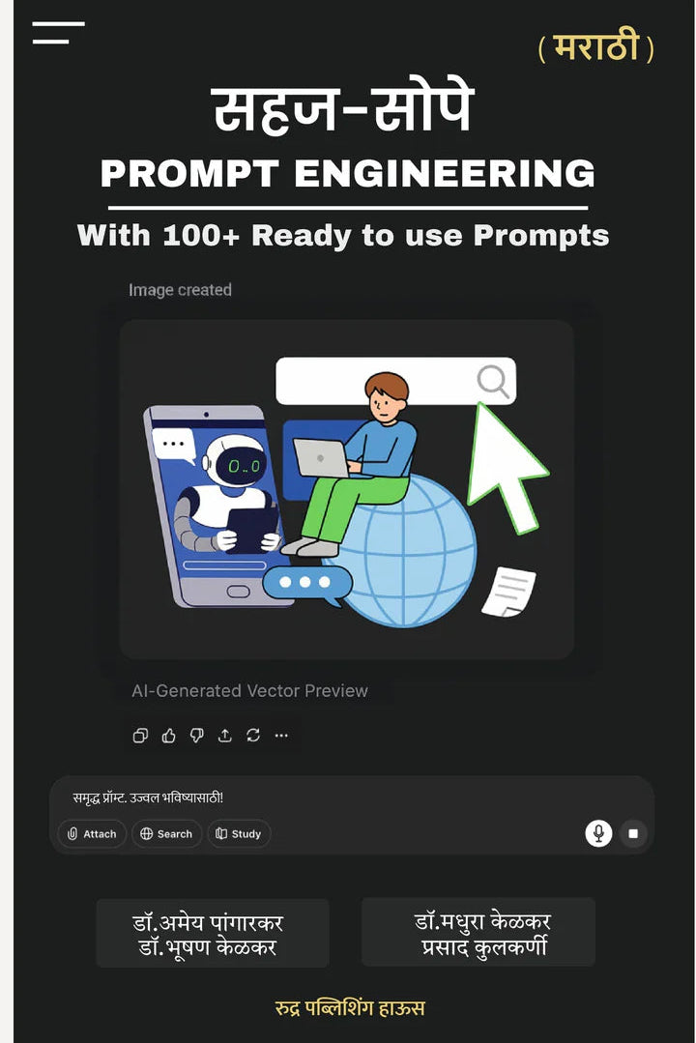696x1043 pixels.
Task: Like the response with thumbs up
Action: (x=168, y=735)
